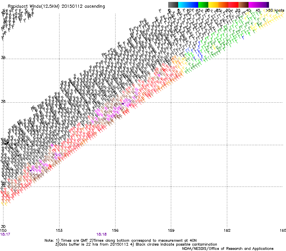The width and height of the screenshot is (286, 251).
Task: Click the purple 50-knot wind flag near 156E 36N
Action: point(123,104)
